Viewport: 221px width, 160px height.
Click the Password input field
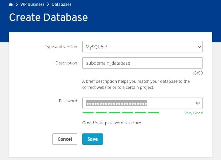point(142,103)
